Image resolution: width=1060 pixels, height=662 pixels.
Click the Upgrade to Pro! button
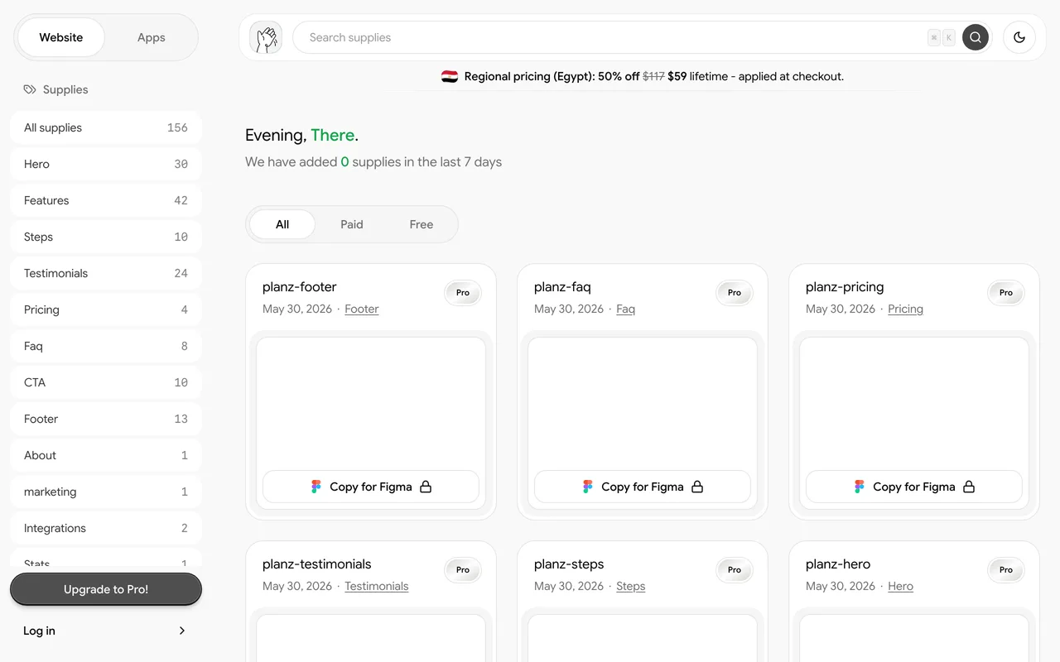(x=106, y=589)
